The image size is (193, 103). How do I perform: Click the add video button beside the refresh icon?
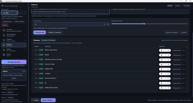[x=25, y=13]
